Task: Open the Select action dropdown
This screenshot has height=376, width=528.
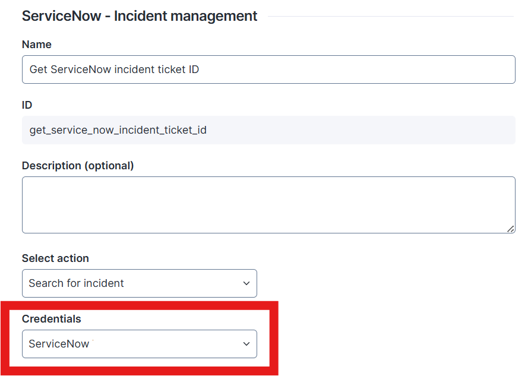Action: coord(139,283)
